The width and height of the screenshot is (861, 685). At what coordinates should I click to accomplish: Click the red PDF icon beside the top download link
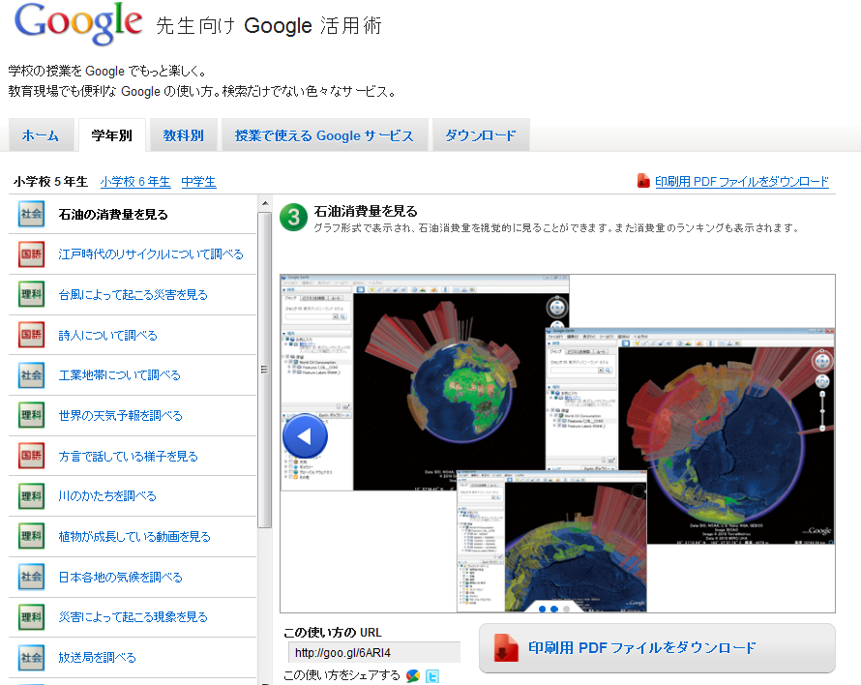(x=643, y=181)
